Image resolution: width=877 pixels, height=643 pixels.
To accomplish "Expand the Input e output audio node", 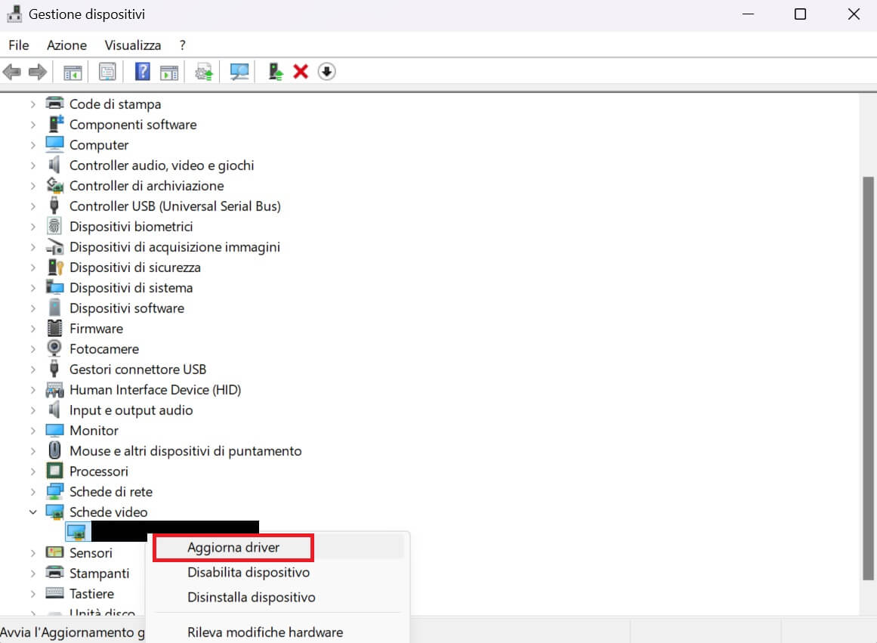I will coord(32,410).
